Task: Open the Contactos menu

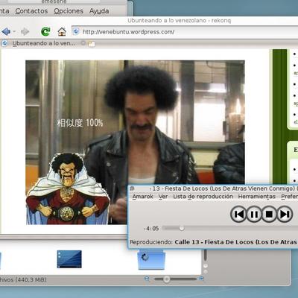Action: tap(31, 11)
